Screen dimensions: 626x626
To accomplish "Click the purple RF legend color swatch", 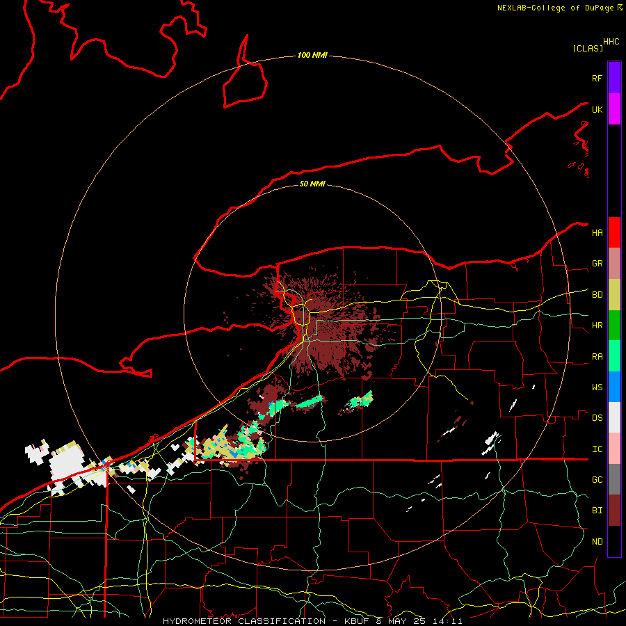I will tap(614, 78).
